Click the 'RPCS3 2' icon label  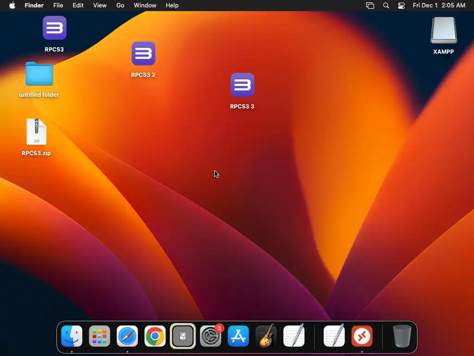[x=143, y=75]
